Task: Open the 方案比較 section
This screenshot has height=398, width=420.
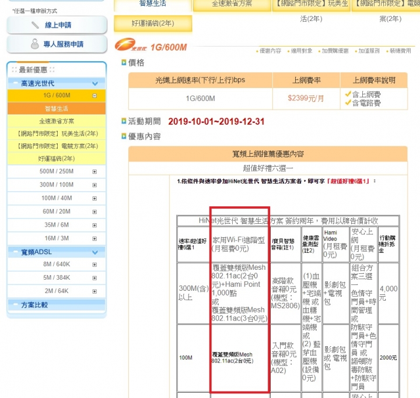Action: (57, 305)
